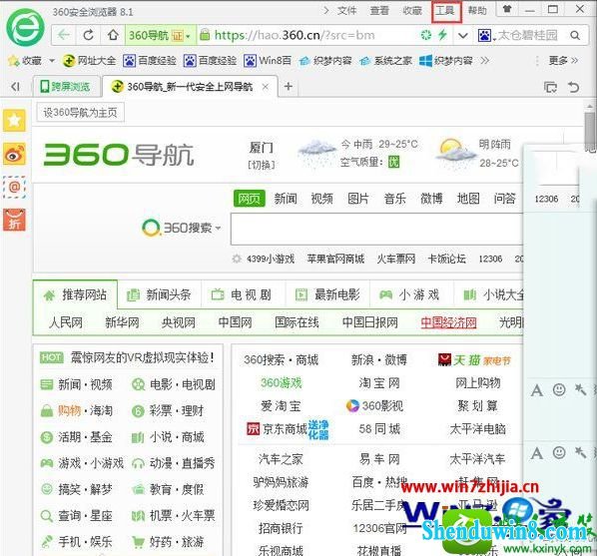Click the undo closed tab arrow icon
597x556 pixels.
pos(573,87)
